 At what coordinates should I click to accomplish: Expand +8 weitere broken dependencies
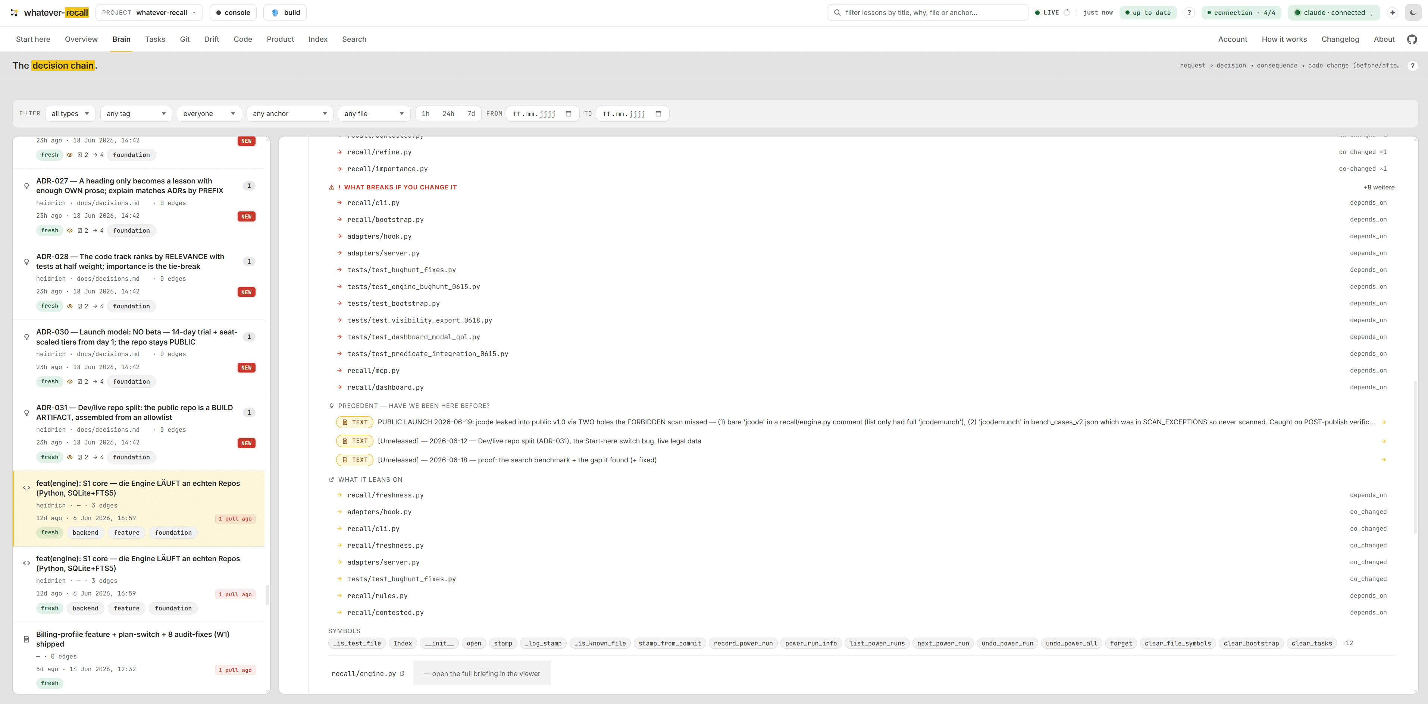click(x=1379, y=187)
